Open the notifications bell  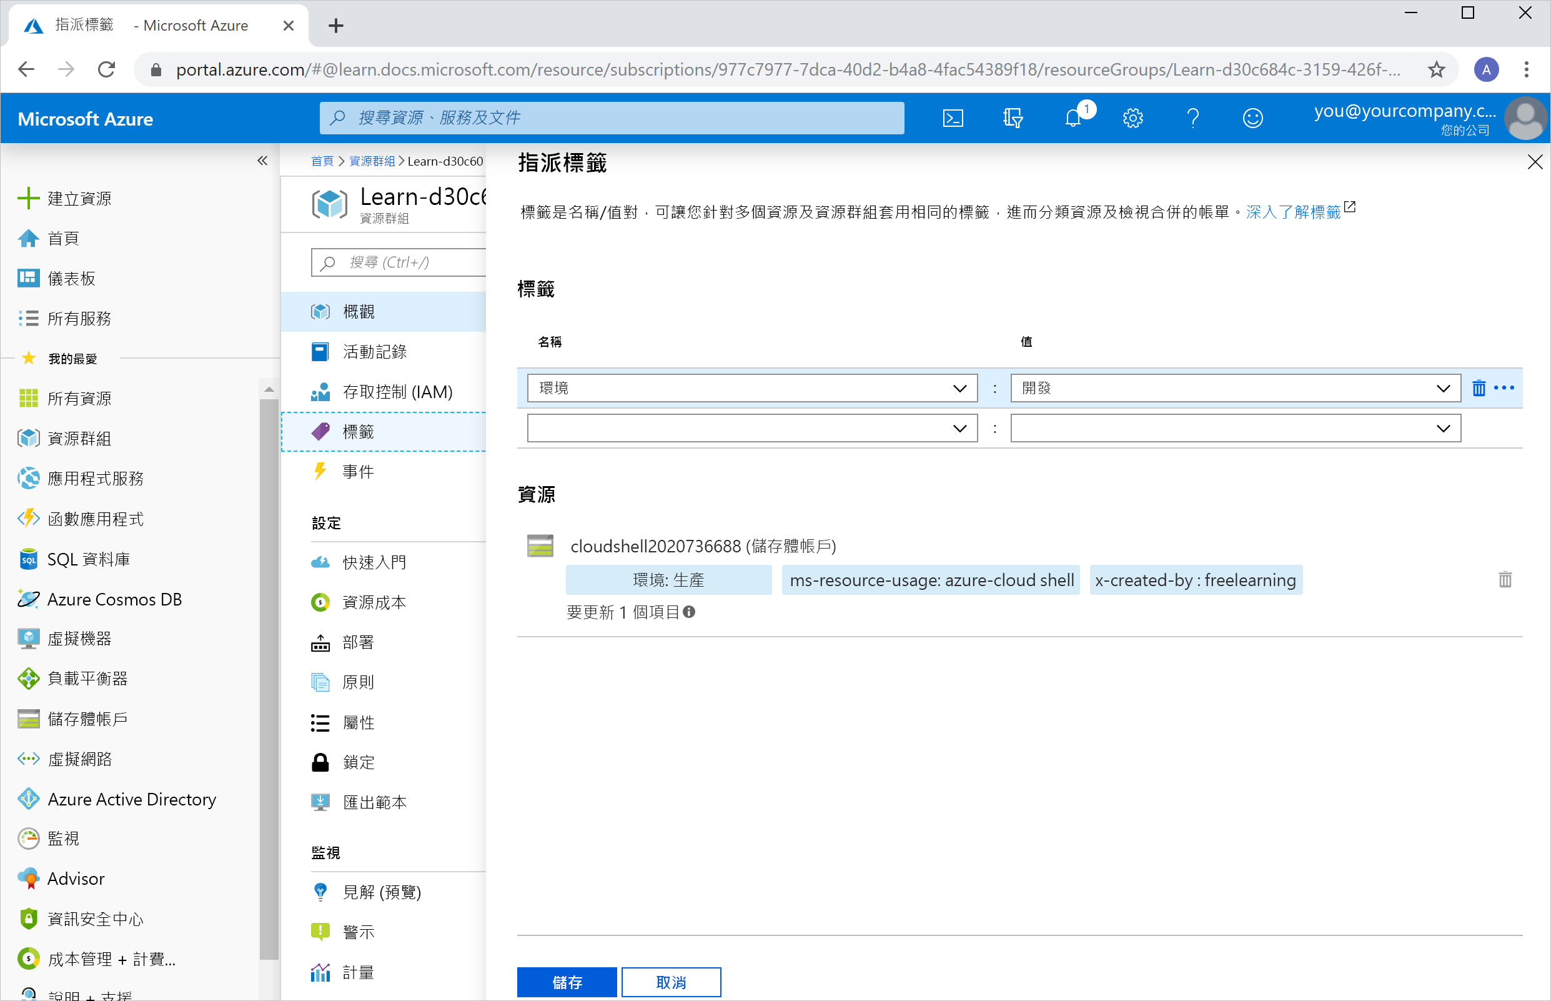1073,117
